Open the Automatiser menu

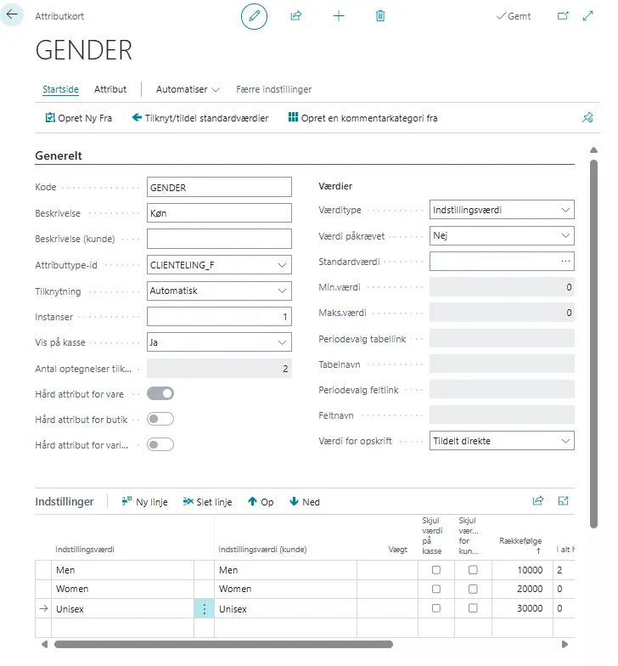click(188, 89)
